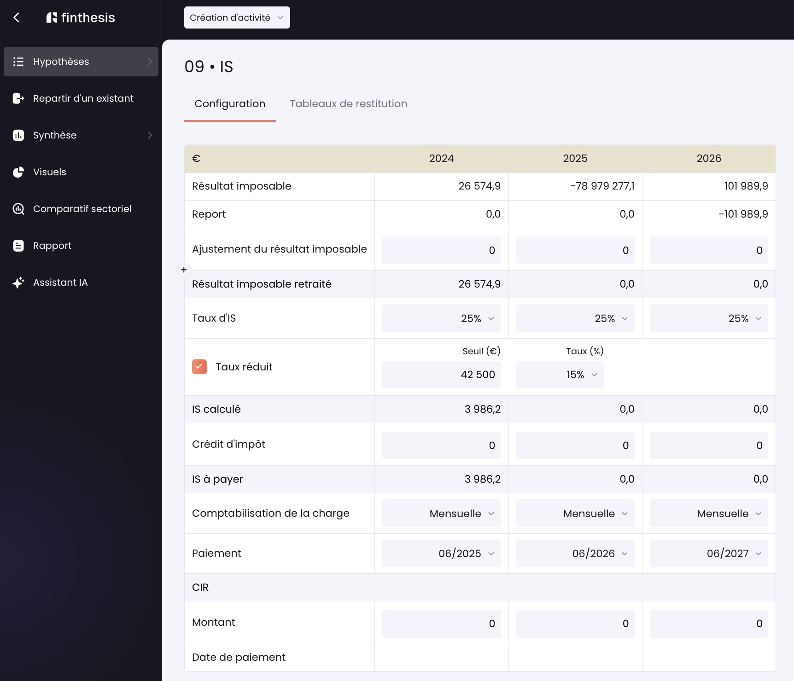Screen dimensions: 794x681
Task: Click the Synthèse chart icon
Action: 18,135
